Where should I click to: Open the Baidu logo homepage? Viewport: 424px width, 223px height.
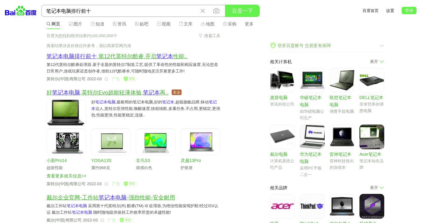point(21,11)
